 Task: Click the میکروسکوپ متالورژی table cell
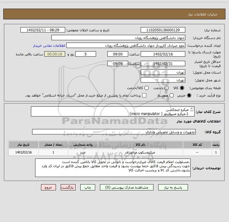click(x=140, y=152)
